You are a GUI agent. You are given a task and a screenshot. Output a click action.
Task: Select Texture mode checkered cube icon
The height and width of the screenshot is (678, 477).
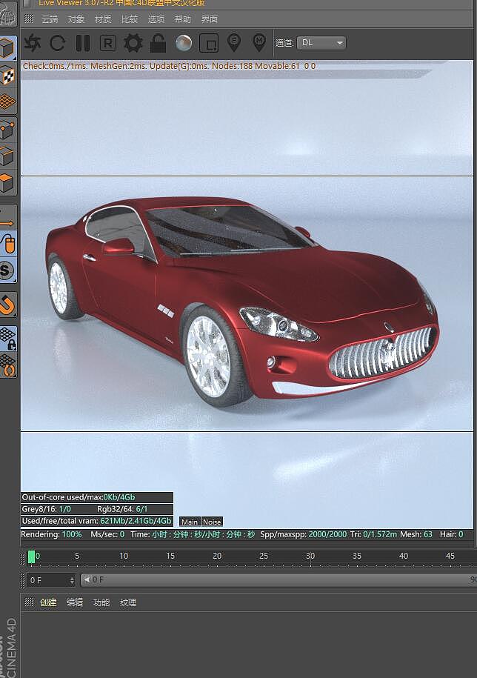tap(7, 76)
